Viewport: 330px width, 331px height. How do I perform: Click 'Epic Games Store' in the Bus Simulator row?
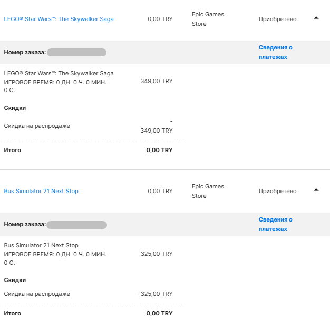pos(208,191)
